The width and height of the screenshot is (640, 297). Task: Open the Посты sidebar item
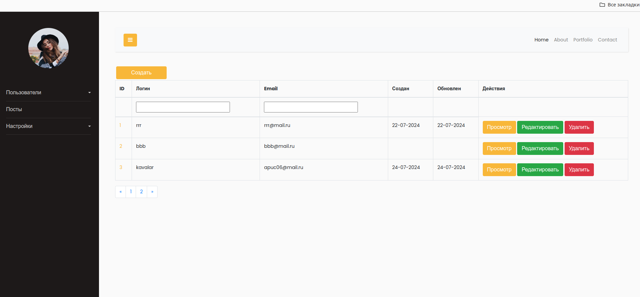point(14,109)
